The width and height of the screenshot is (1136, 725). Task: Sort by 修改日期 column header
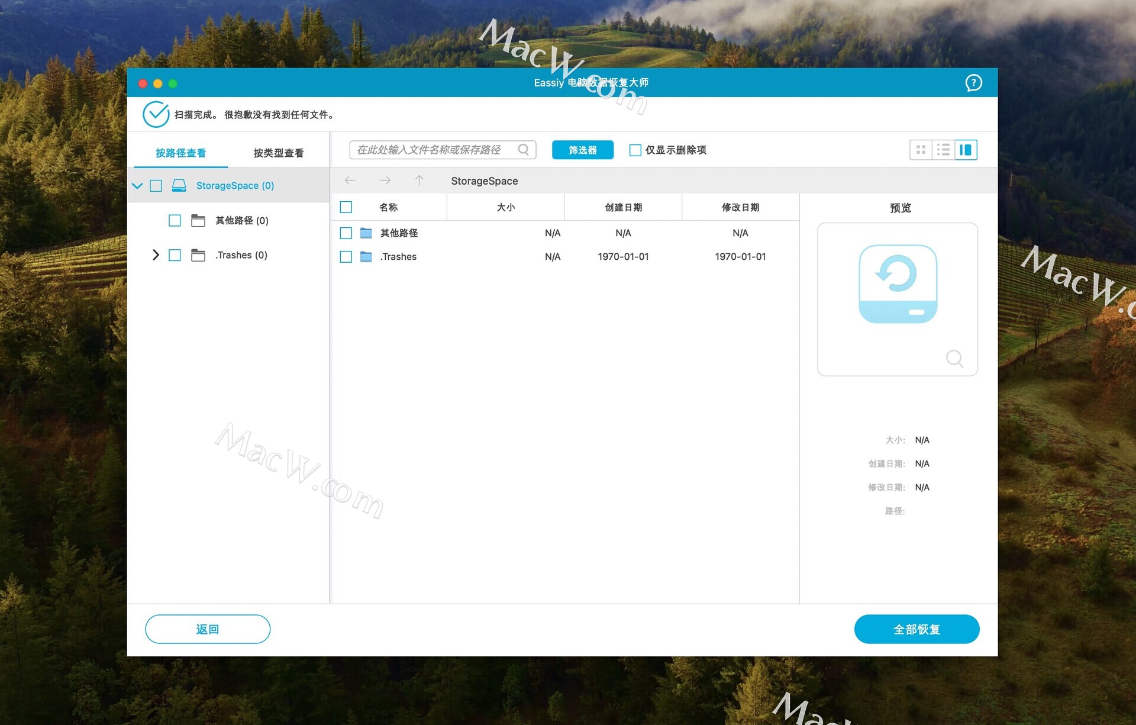coord(740,207)
